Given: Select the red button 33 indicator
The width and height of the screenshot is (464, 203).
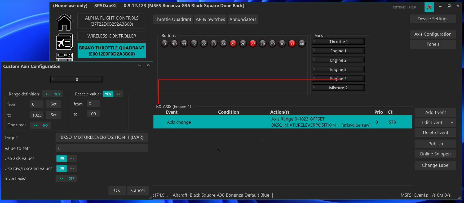Looking at the screenshot, I should 292,44.
